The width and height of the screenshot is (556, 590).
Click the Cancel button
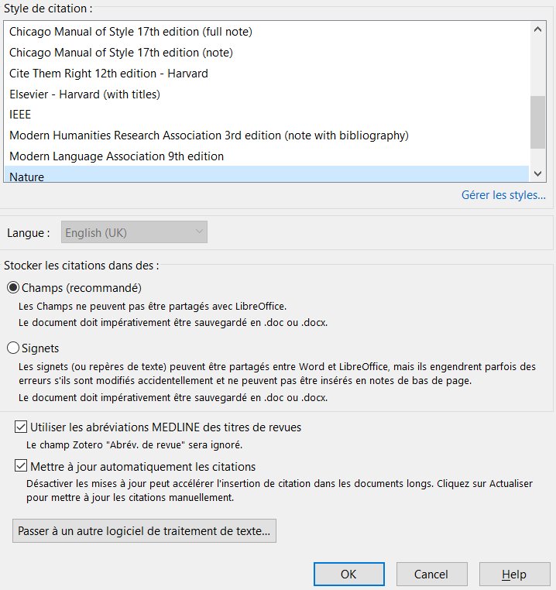coord(431,575)
